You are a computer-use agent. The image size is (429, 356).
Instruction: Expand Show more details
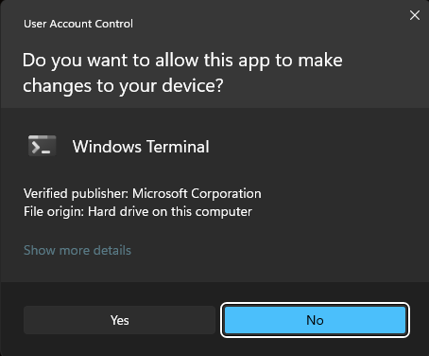(77, 250)
